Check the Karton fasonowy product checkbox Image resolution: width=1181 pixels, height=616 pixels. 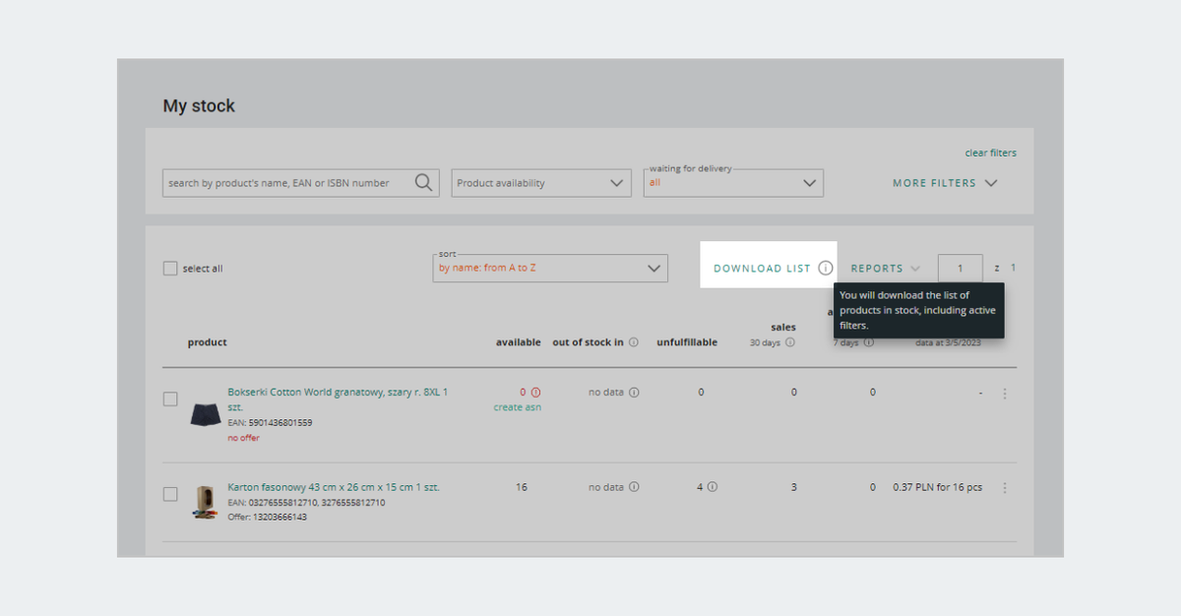click(170, 494)
